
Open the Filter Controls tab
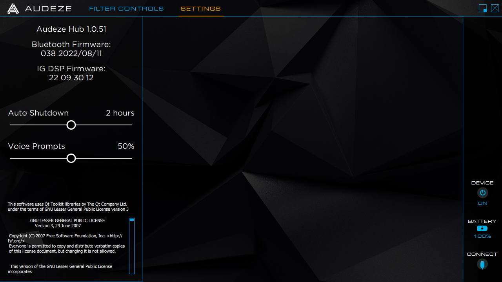tap(126, 9)
